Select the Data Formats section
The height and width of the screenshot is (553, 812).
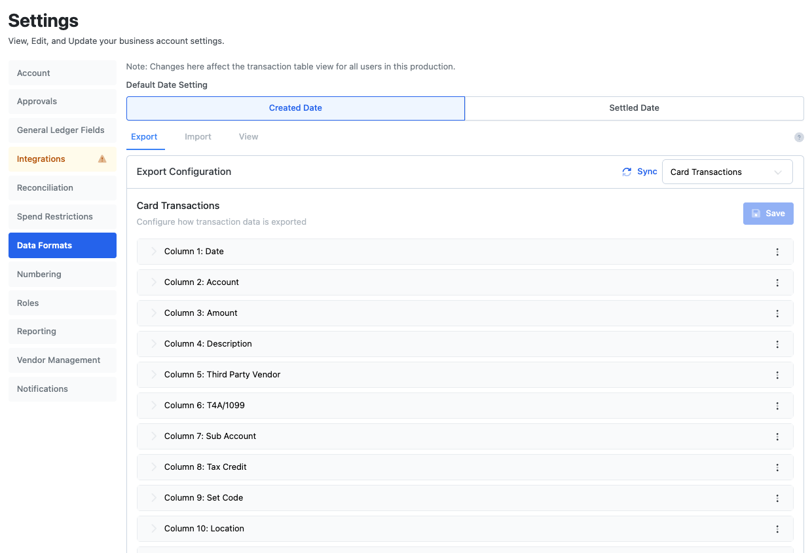click(x=62, y=246)
